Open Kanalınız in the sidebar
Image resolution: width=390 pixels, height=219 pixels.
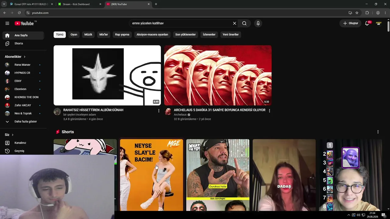tap(23, 143)
